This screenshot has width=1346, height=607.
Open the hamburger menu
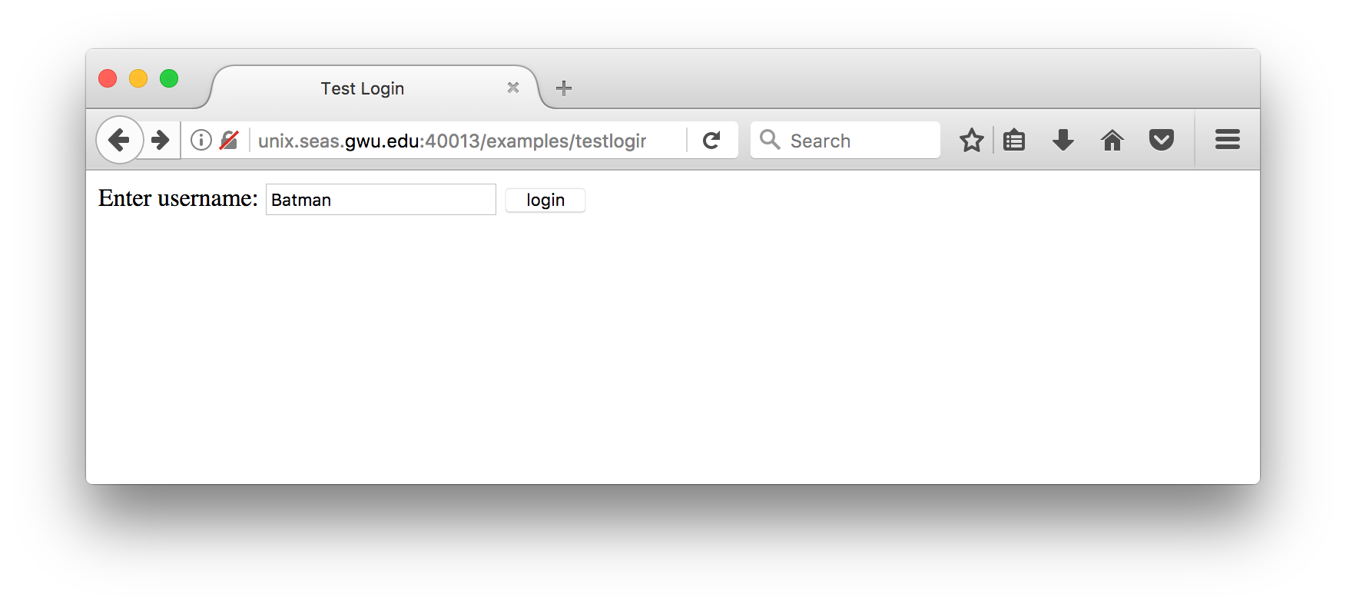[1227, 140]
